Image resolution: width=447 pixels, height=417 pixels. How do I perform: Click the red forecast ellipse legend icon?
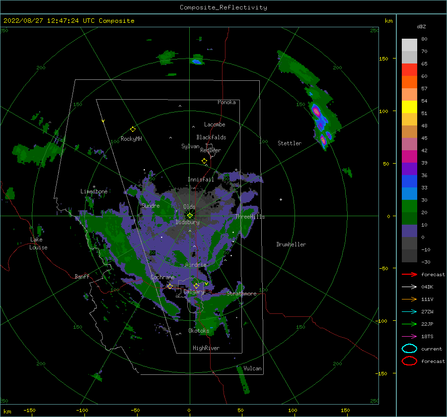(x=409, y=361)
